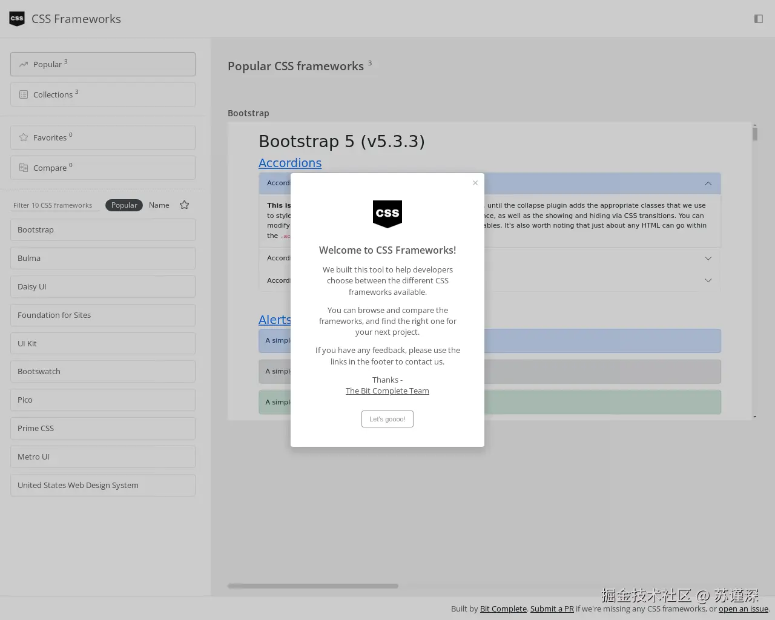Select Bulma in framework list
This screenshot has height=620, width=775.
point(103,259)
